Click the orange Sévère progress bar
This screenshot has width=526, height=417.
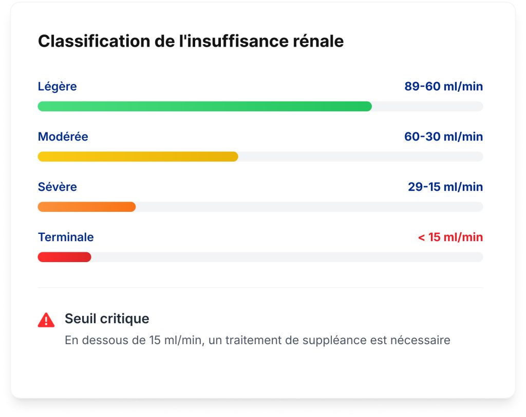86,207
